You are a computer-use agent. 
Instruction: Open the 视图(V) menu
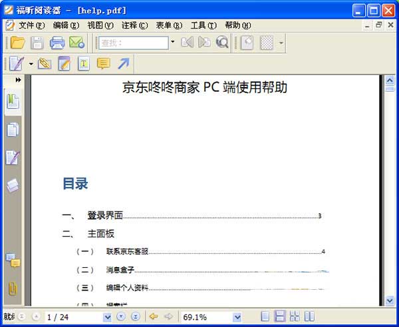coord(100,25)
